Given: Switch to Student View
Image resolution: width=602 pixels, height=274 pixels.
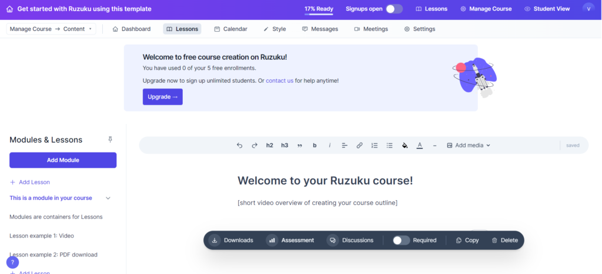Looking at the screenshot, I should (x=547, y=9).
